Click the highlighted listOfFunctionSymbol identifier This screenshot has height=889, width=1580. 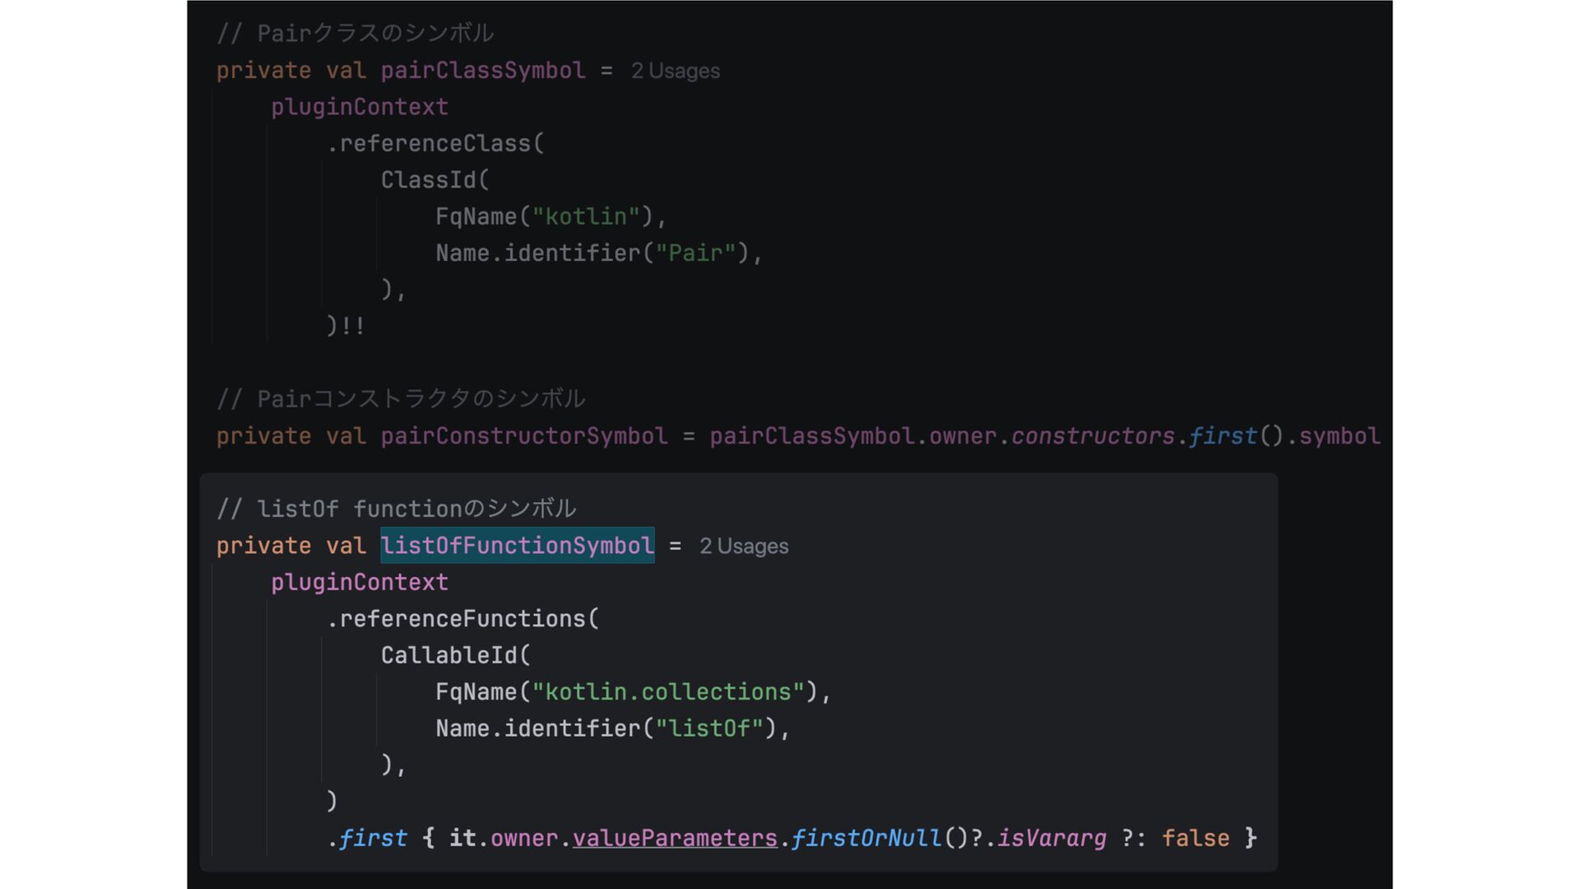click(517, 546)
